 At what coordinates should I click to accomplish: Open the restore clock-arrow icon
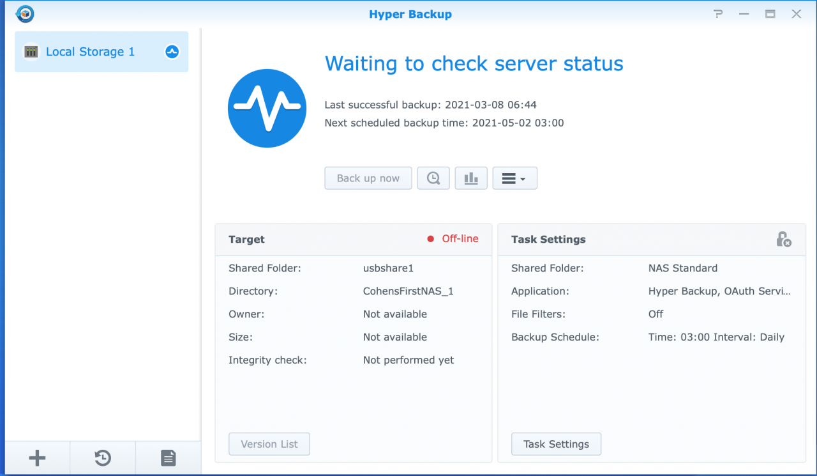103,457
